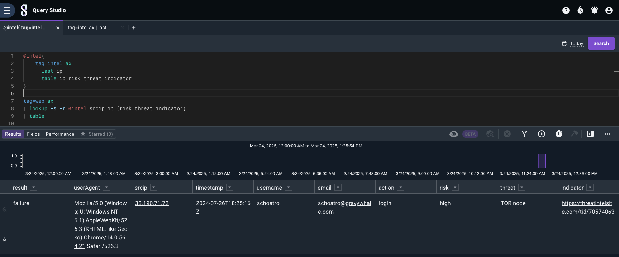Click the 'schoatro' username cell
This screenshot has width=619, height=257.
[x=268, y=203]
